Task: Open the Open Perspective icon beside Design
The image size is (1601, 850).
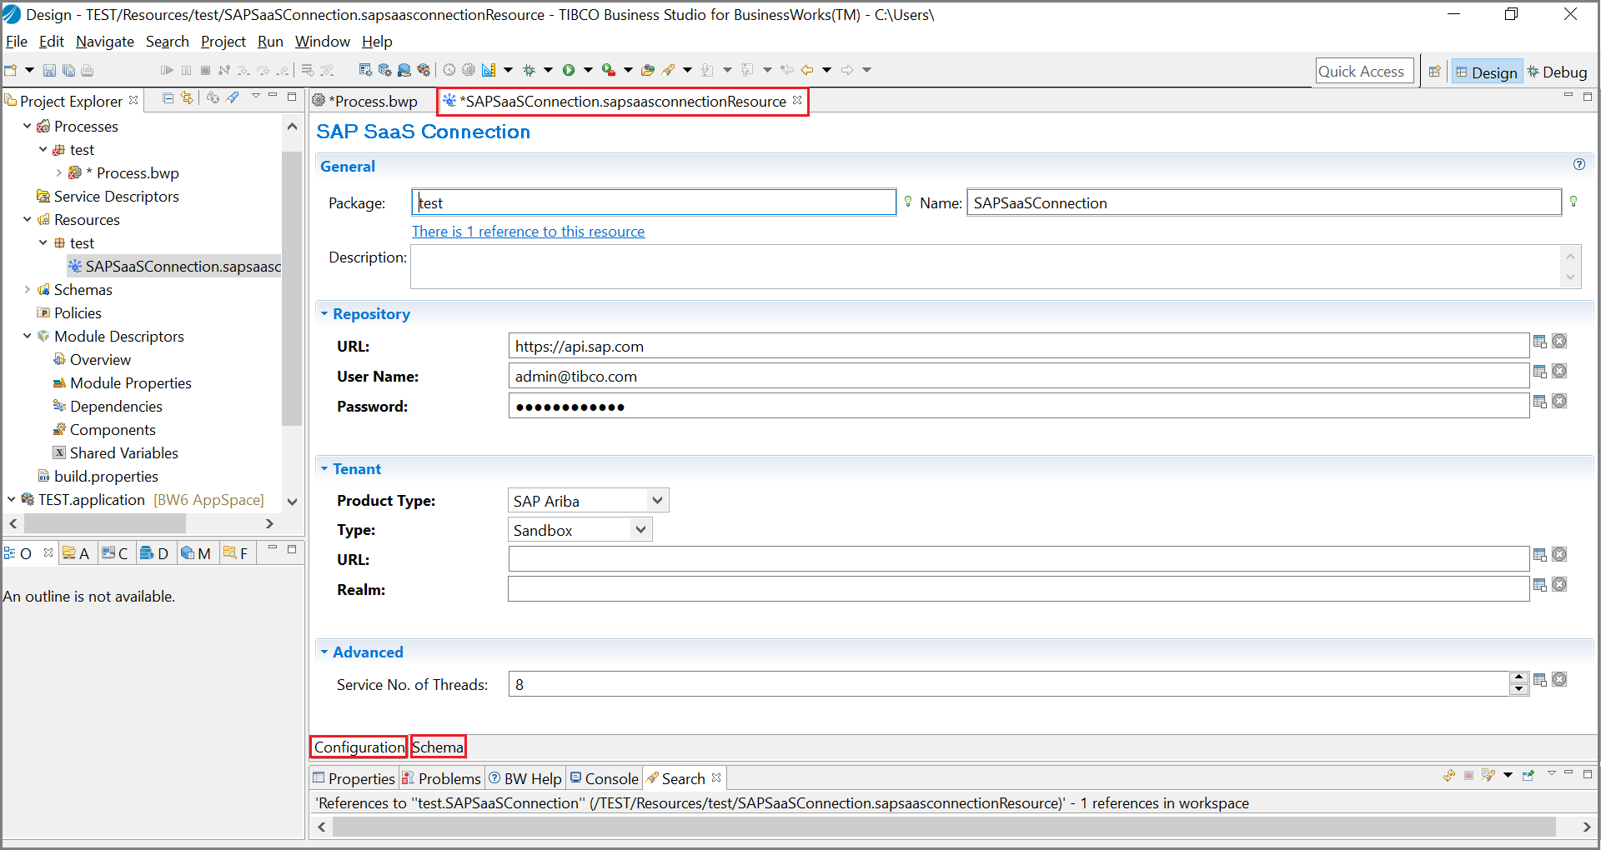Action: [x=1434, y=72]
